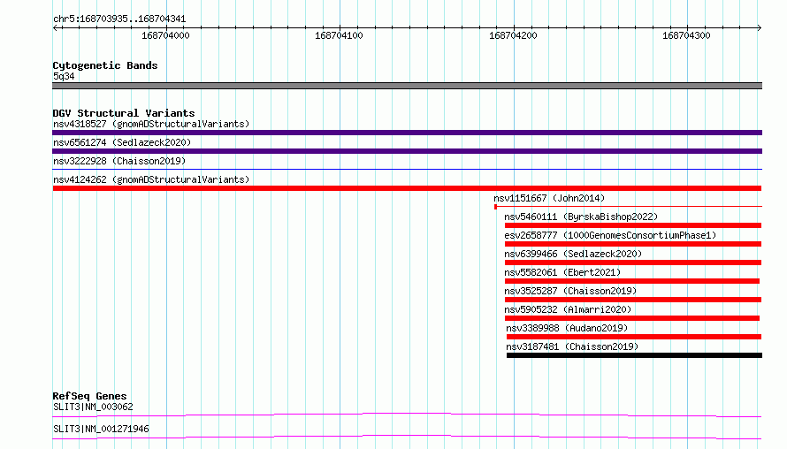Click variant label nsv4124262 gnomADStructuralVariants
The image size is (787, 449).
tap(151, 179)
